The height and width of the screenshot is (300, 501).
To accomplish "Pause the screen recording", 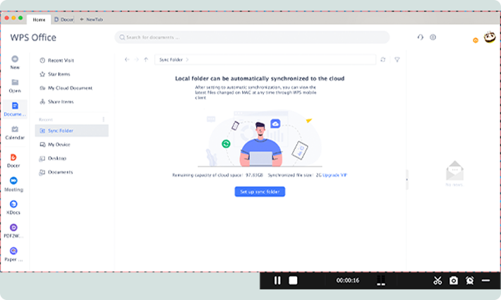I will pyautogui.click(x=277, y=280).
